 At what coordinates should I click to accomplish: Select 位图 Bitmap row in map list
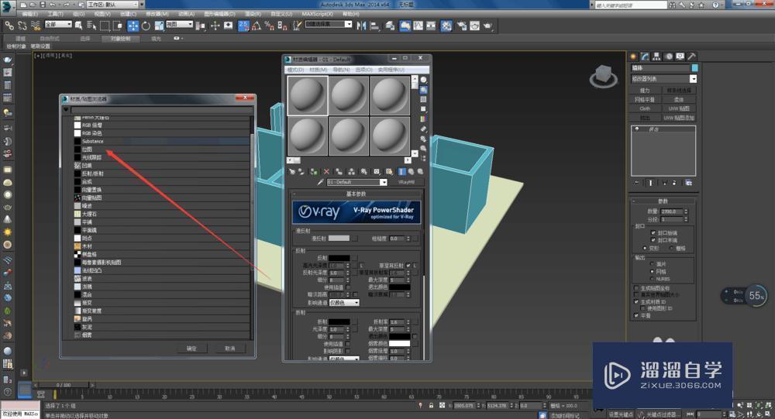pos(162,149)
